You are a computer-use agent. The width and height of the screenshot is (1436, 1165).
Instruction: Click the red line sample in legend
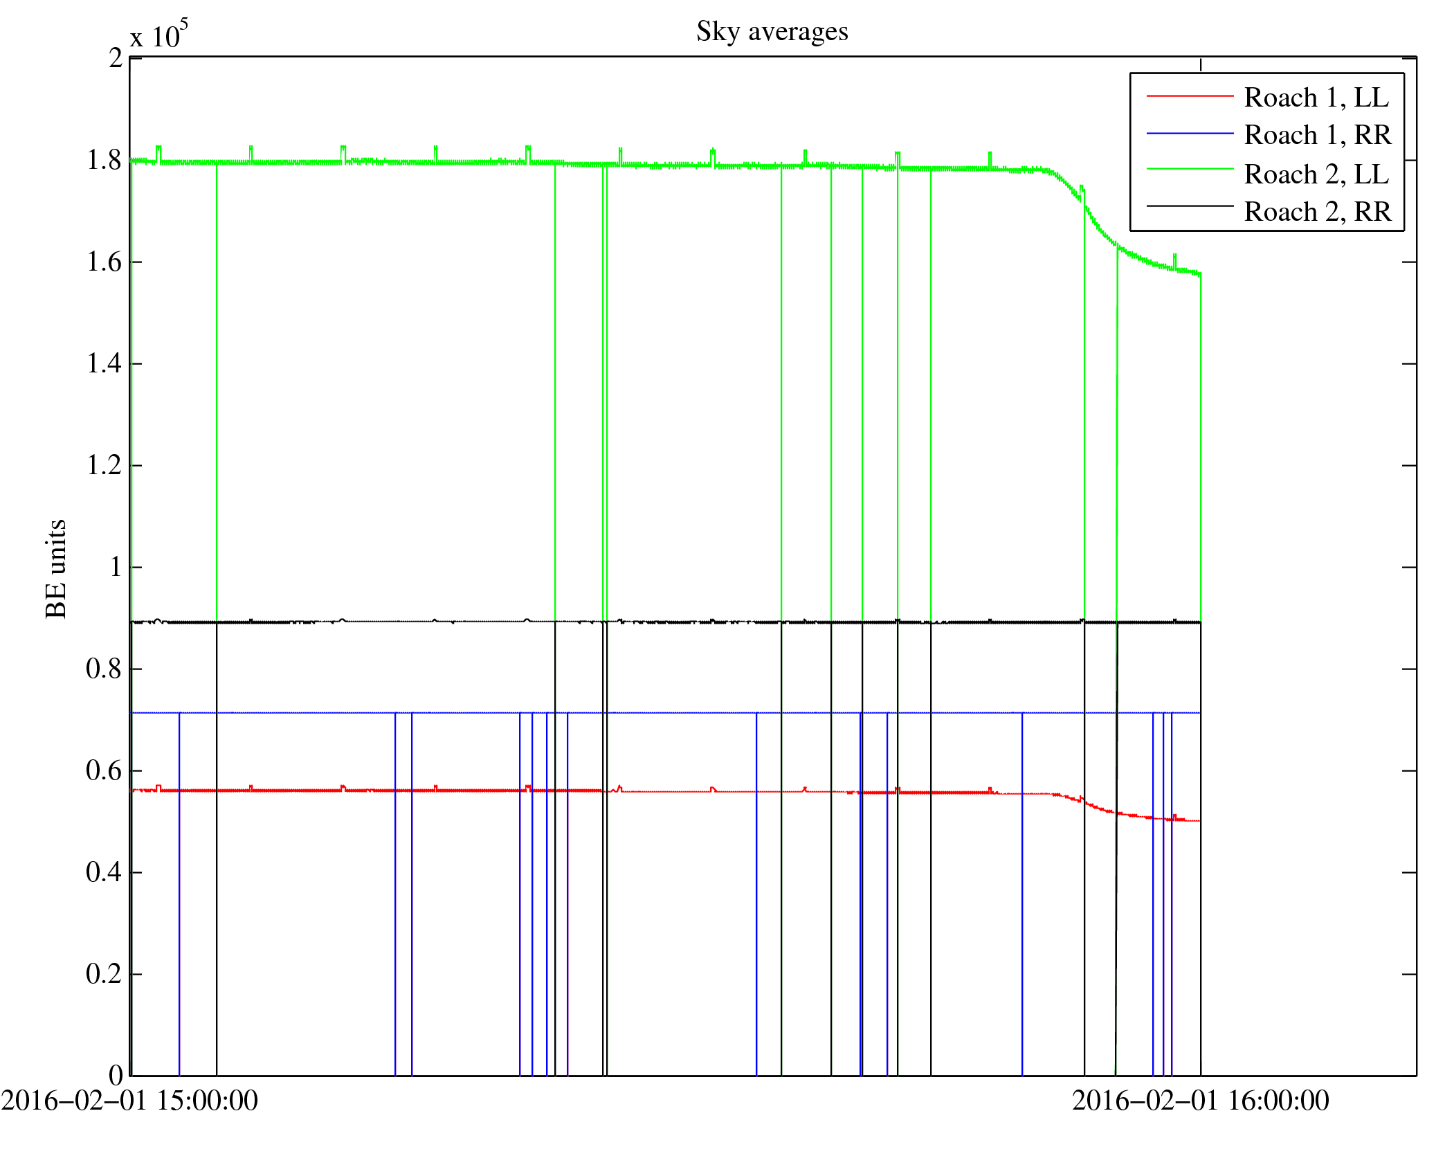1190,96
